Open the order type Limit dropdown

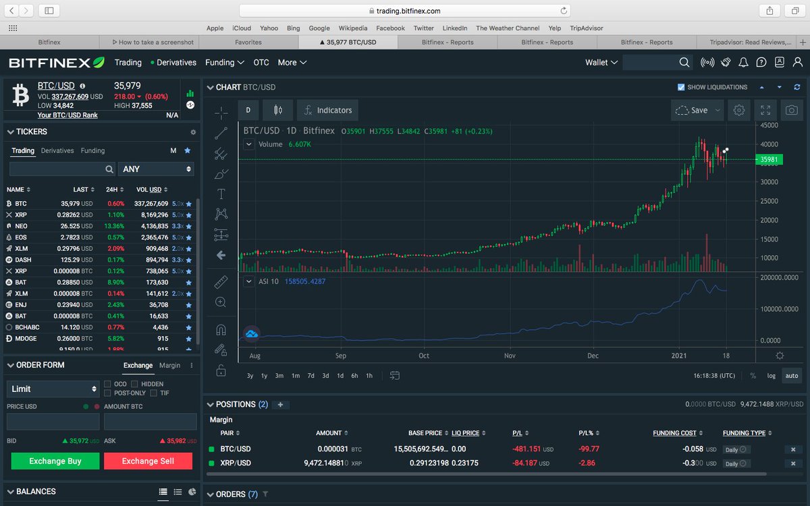tap(53, 389)
